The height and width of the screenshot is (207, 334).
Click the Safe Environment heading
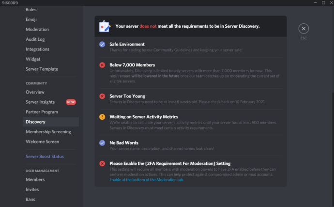(x=127, y=44)
